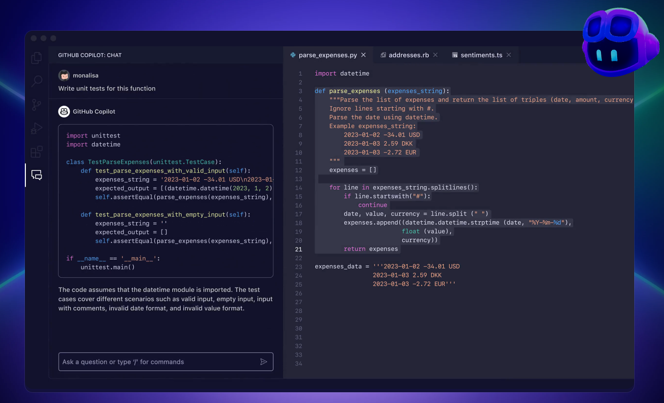664x403 pixels.
Task: Click 'date, value, currency = line.split' line
Action: (x=416, y=214)
